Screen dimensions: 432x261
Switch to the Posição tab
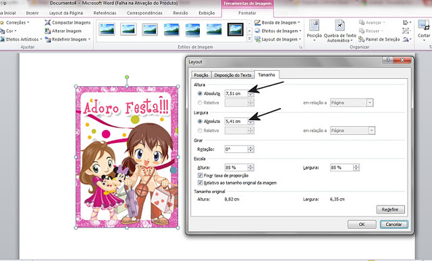(201, 75)
